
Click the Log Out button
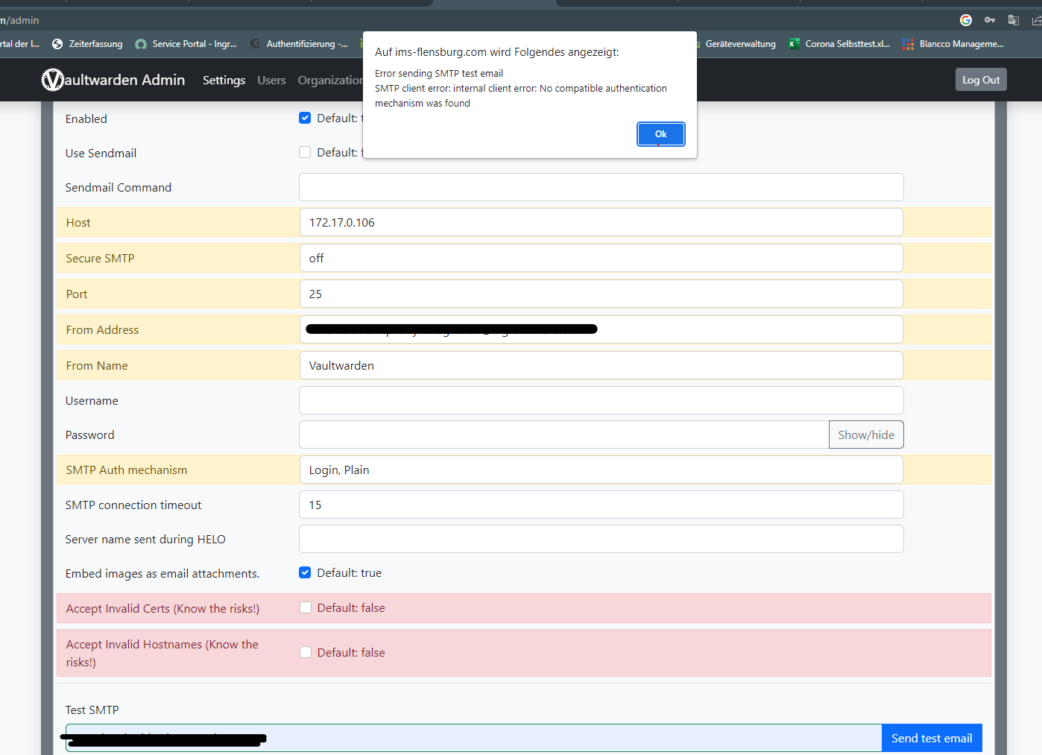click(x=981, y=79)
